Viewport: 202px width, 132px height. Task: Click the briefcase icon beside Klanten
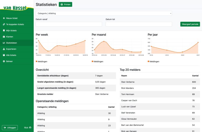click(4, 37)
